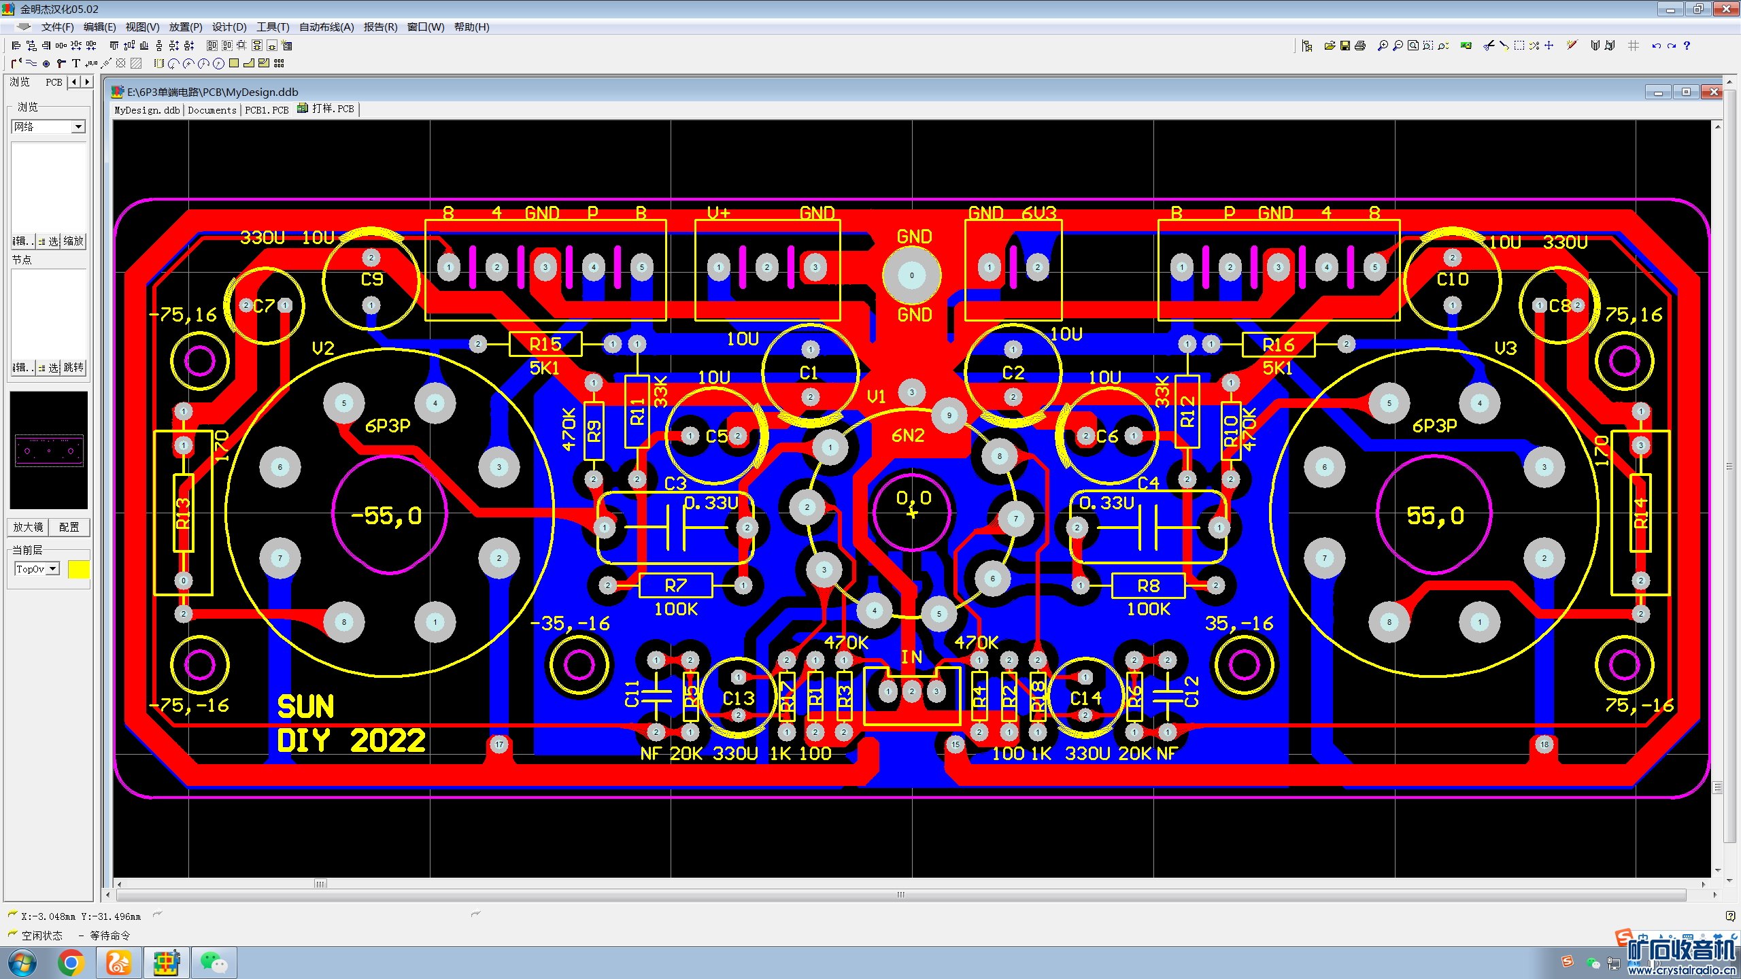
Task: Click the panel tab scroll right arrow
Action: [87, 82]
